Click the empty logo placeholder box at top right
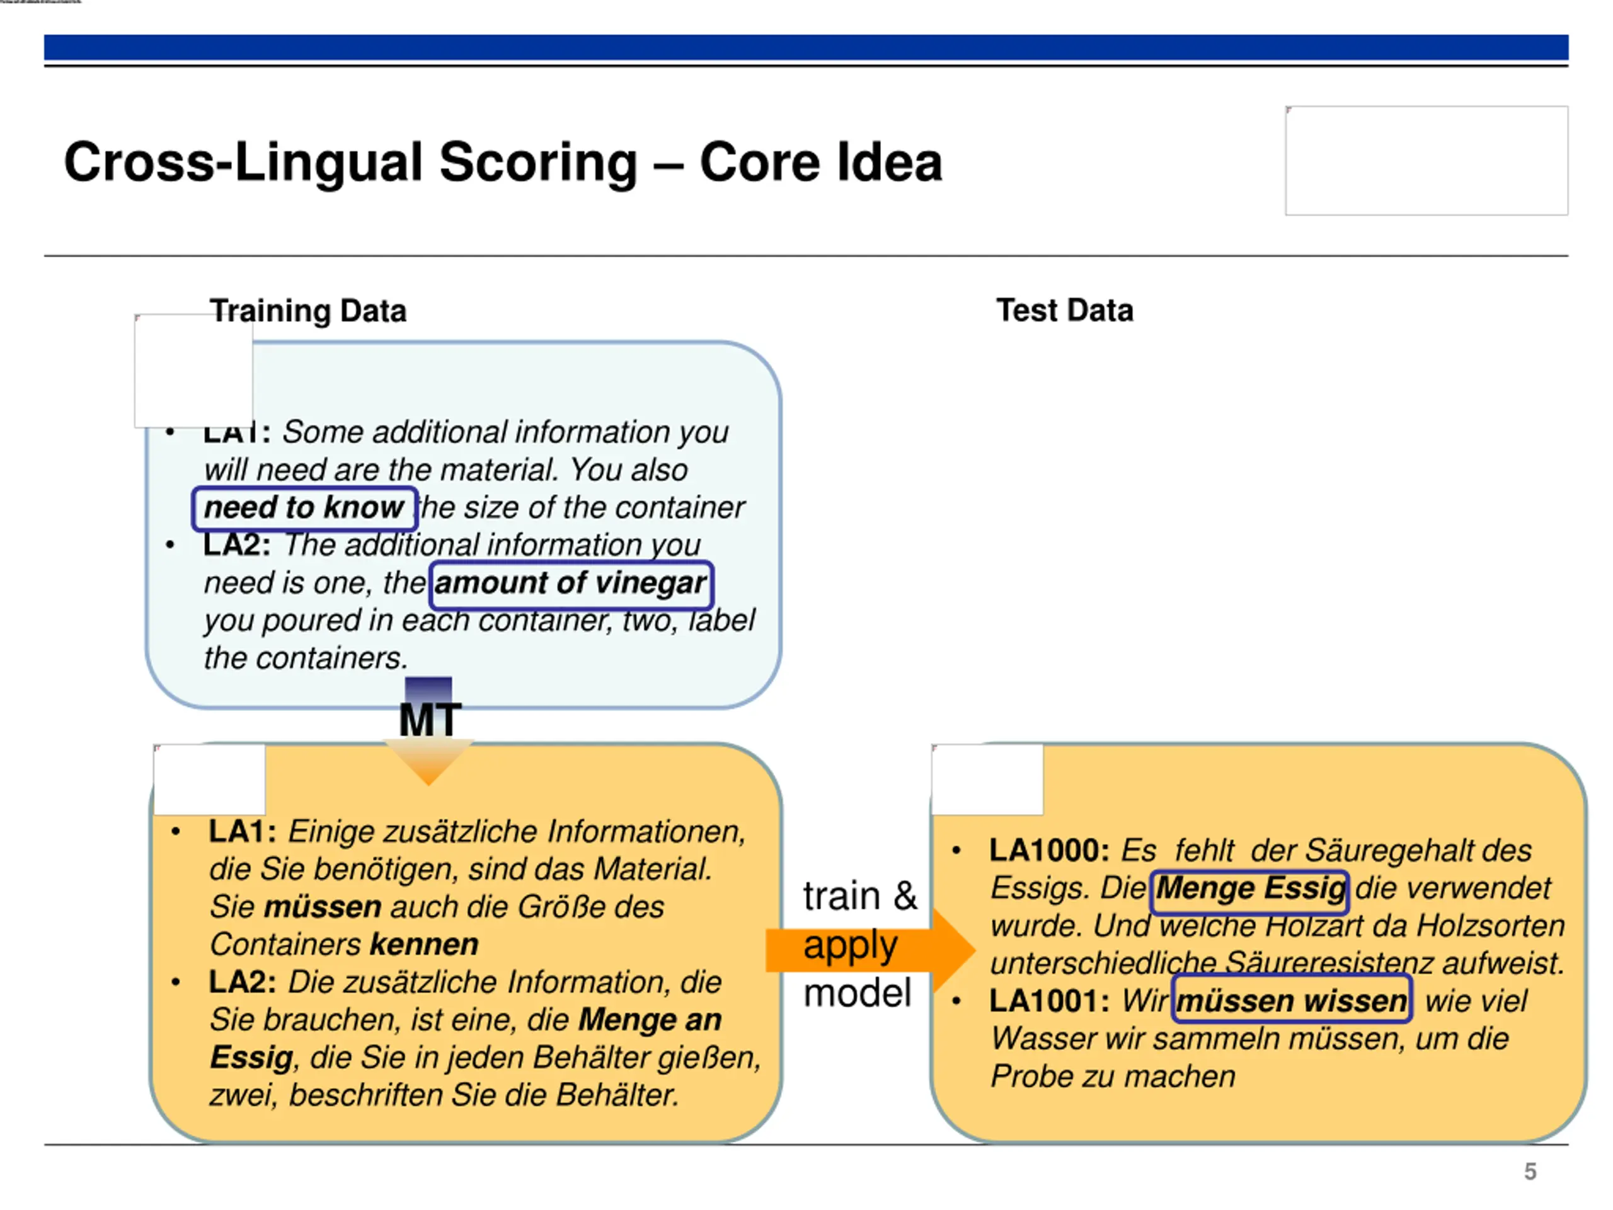This screenshot has height=1210, width=1613. click(x=1426, y=161)
